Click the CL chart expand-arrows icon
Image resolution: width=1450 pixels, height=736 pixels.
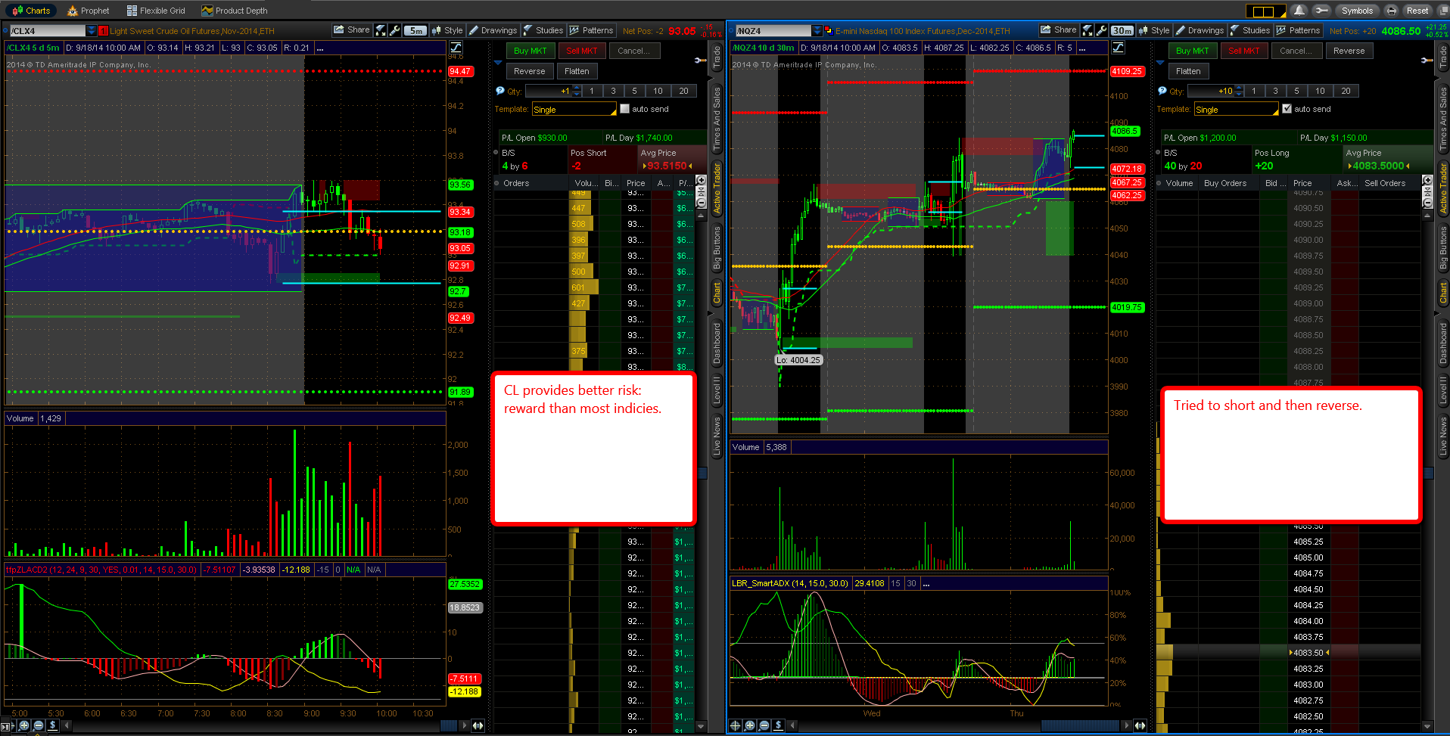click(x=381, y=30)
